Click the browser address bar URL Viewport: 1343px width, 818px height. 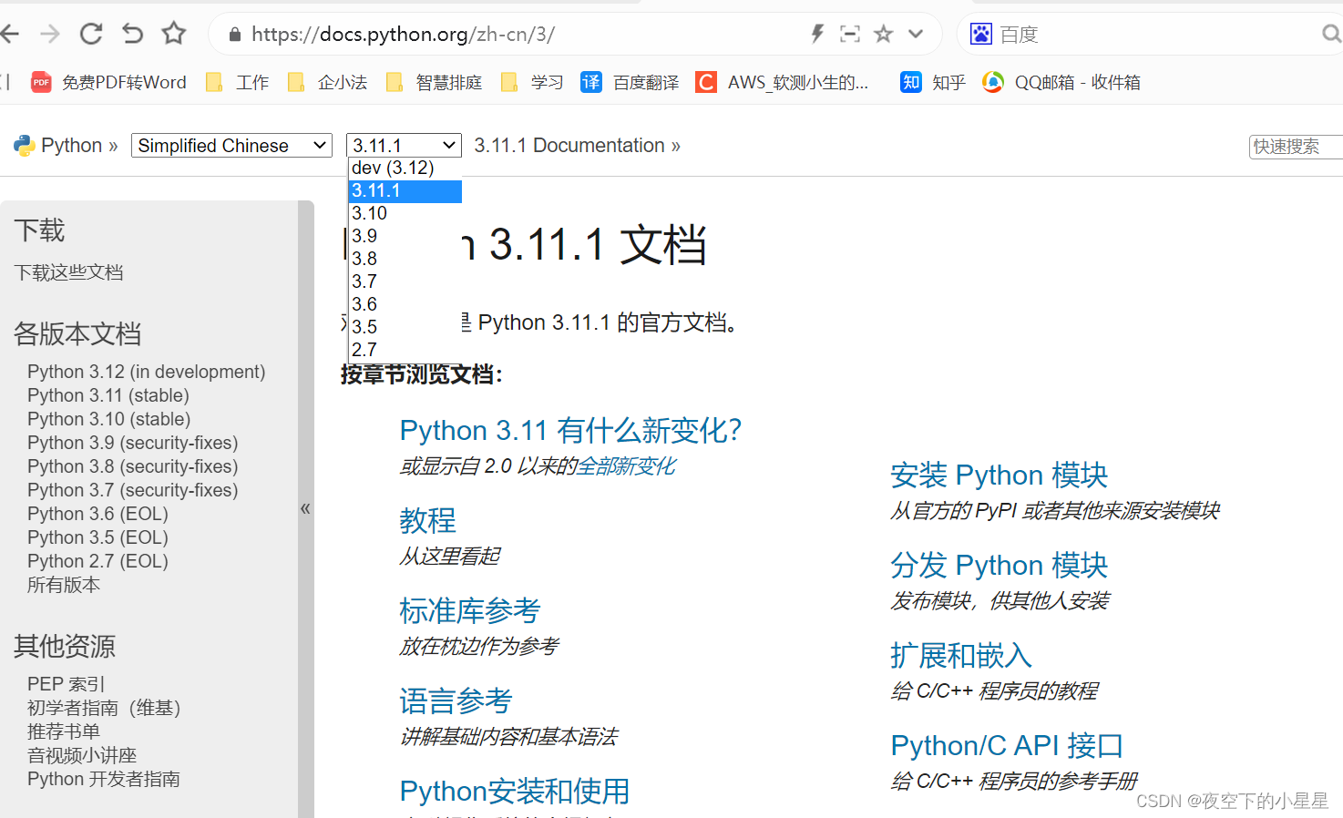[403, 35]
